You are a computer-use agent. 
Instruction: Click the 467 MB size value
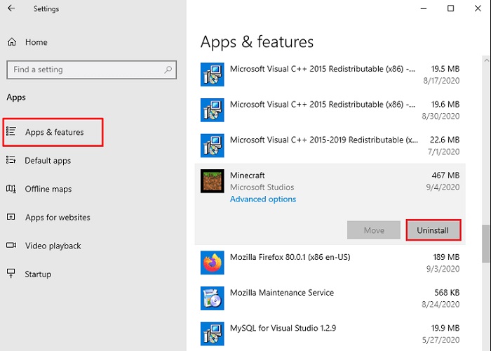coord(445,175)
